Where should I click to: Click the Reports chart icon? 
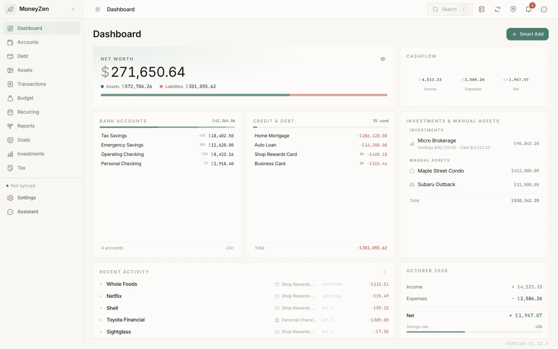pyautogui.click(x=10, y=126)
